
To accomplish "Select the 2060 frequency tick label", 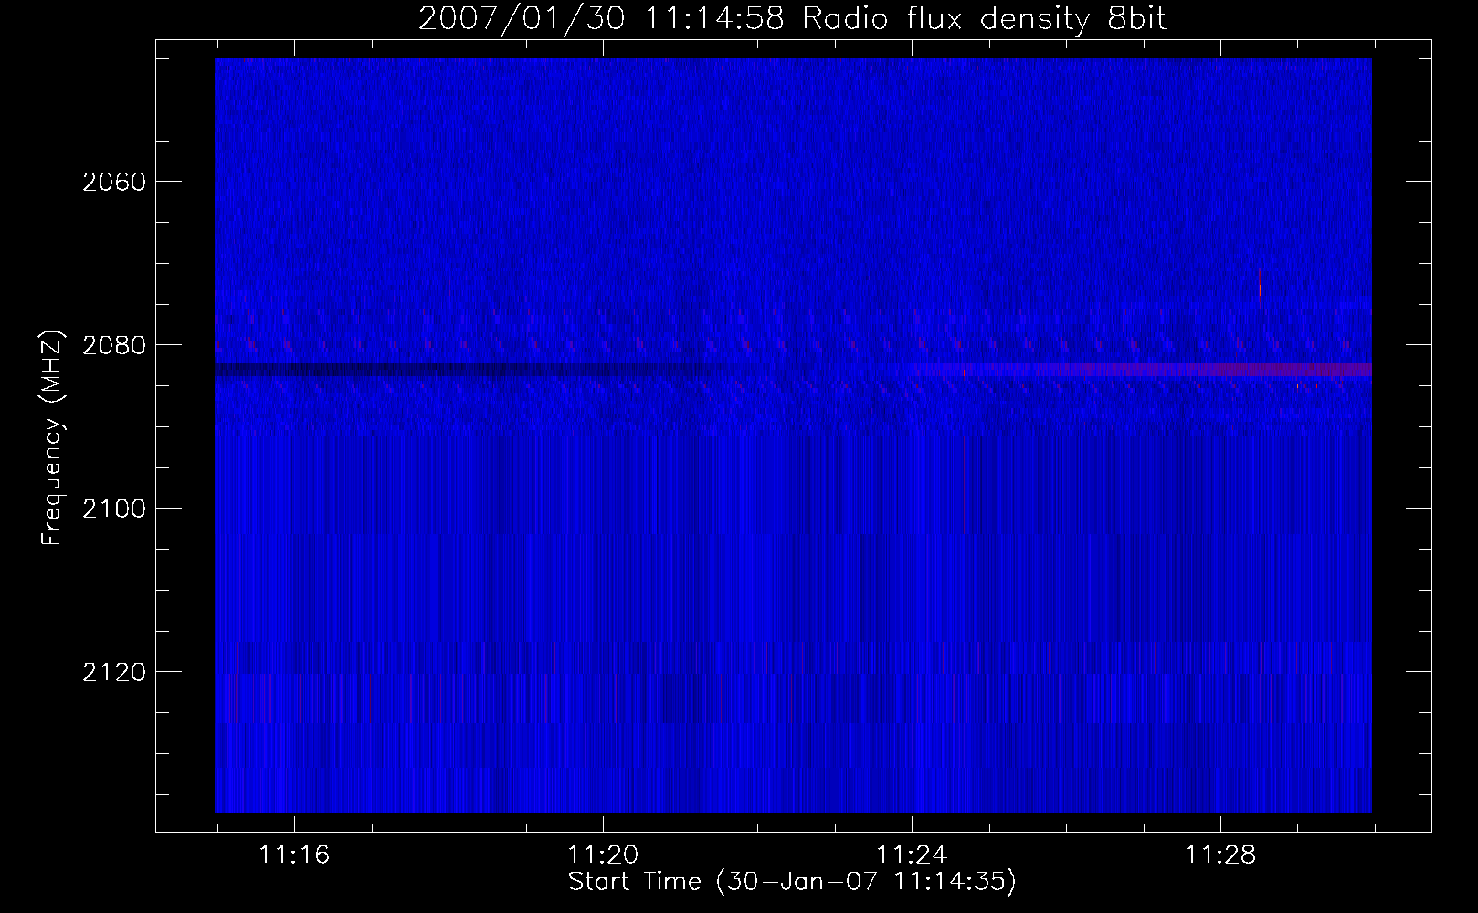I will click(x=113, y=182).
